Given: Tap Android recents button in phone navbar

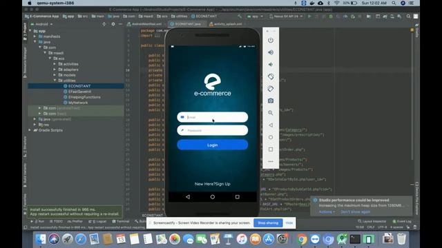Looking at the screenshot, I should coord(238,197).
